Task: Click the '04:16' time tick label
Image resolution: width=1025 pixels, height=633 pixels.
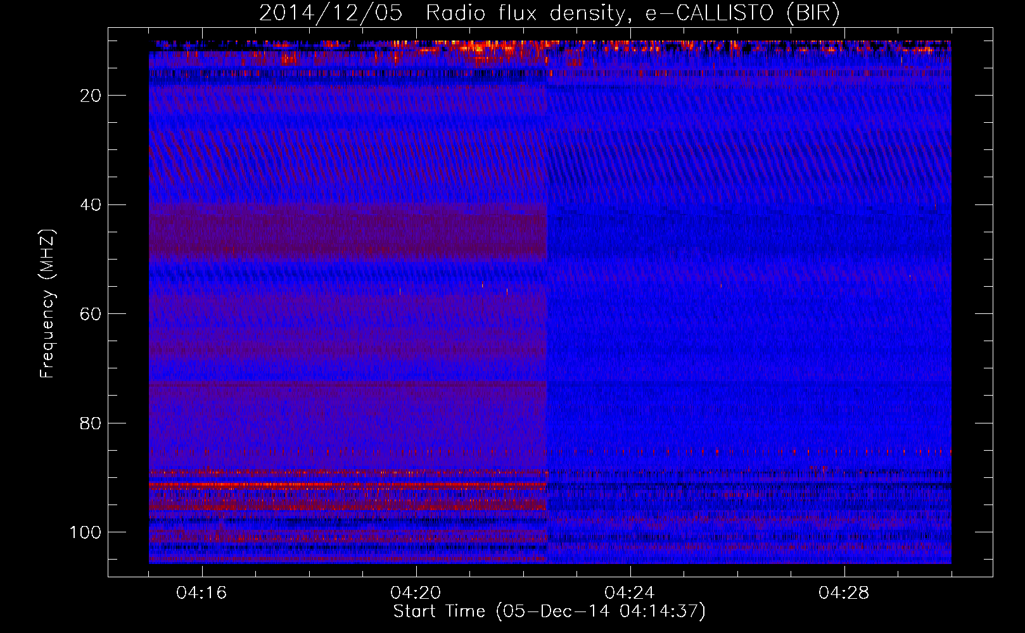Action: pyautogui.click(x=201, y=593)
